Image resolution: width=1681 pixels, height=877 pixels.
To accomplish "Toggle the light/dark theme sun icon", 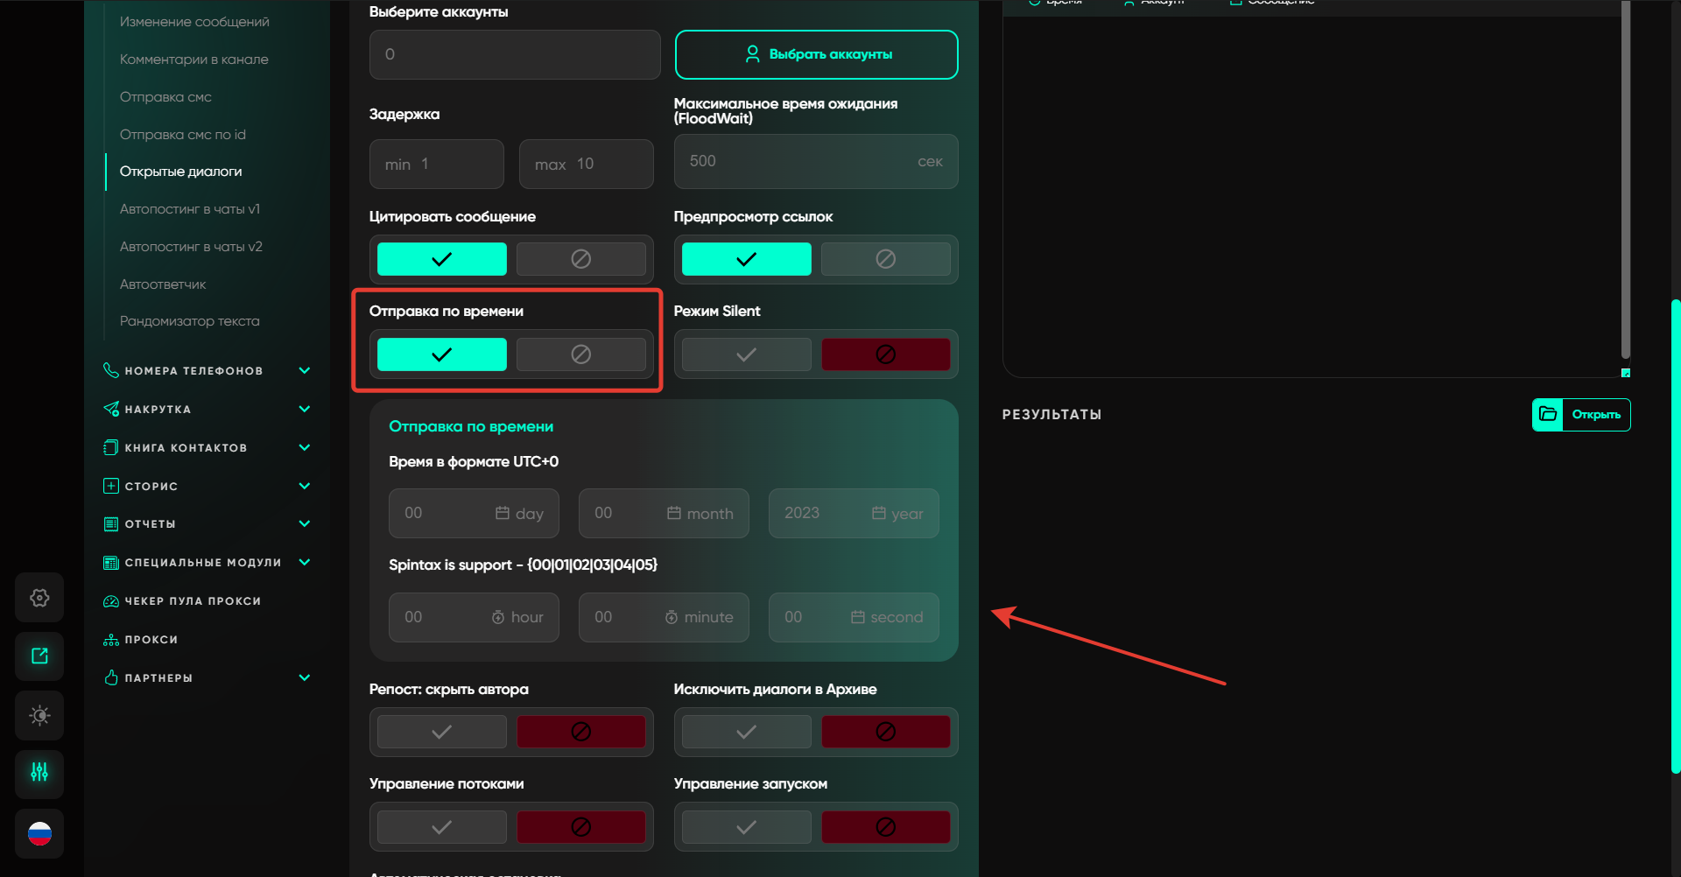I will coord(39,716).
